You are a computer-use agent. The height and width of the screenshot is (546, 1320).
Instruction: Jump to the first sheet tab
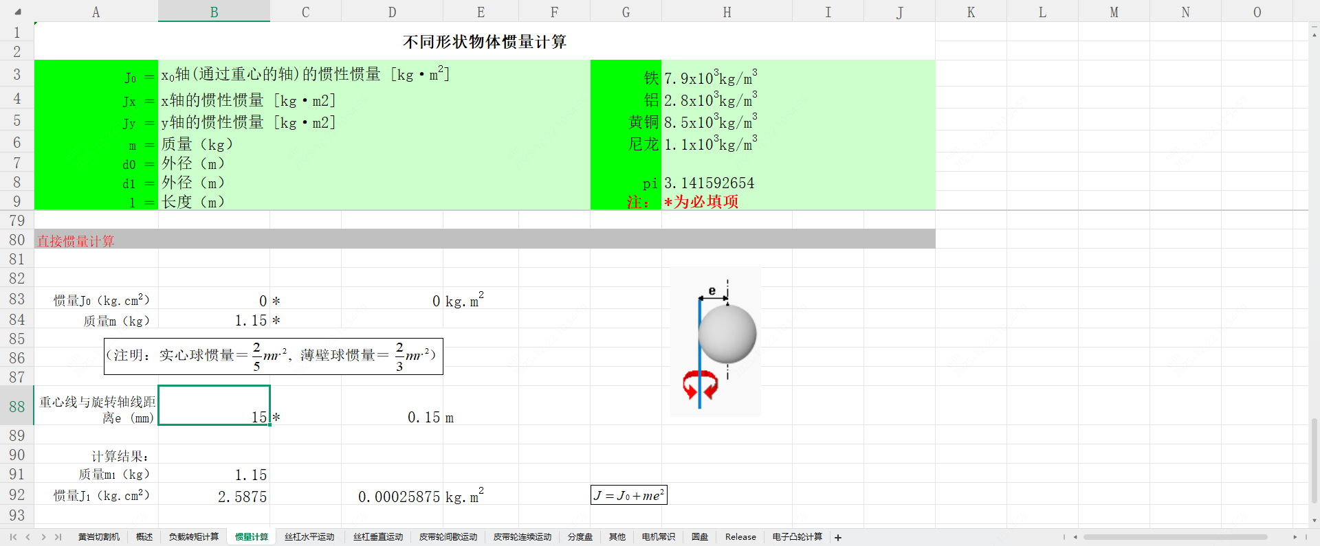(x=13, y=537)
